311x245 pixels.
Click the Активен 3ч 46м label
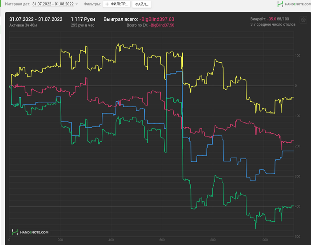point(23,25)
